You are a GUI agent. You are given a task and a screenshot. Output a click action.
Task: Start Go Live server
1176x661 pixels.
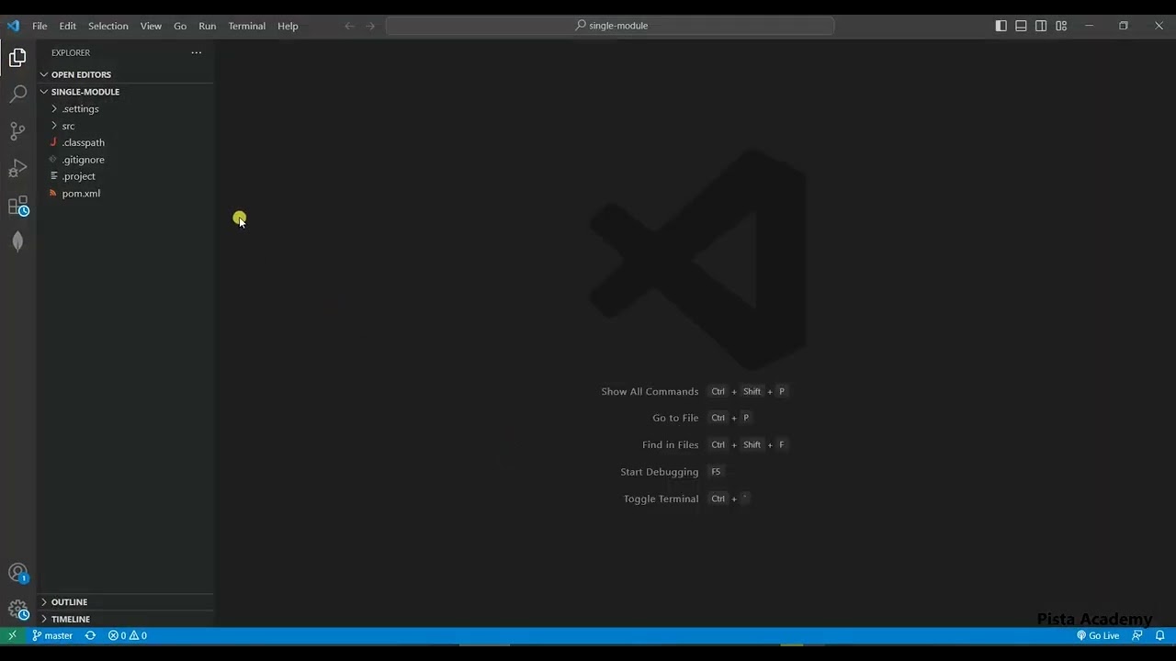pyautogui.click(x=1098, y=635)
